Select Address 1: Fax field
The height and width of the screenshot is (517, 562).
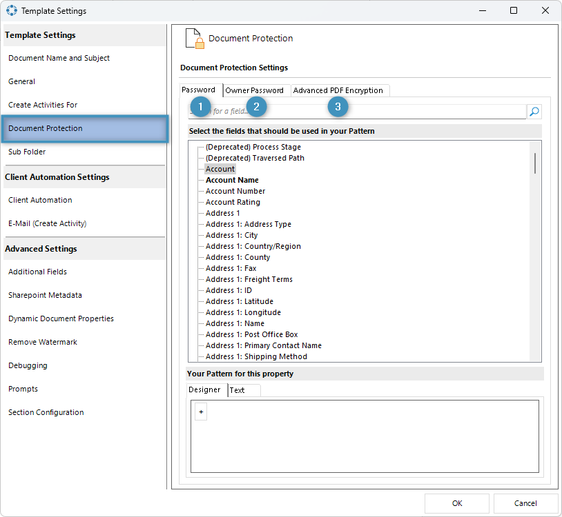pyautogui.click(x=231, y=268)
